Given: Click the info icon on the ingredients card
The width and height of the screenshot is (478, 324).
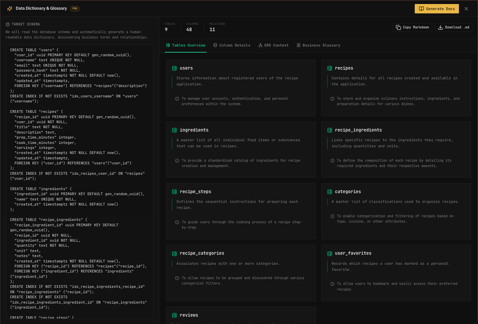Looking at the screenshot, I should click(x=177, y=160).
